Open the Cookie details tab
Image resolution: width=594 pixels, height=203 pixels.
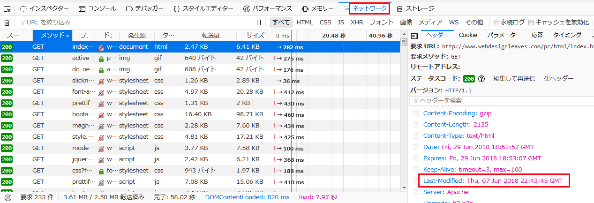coord(468,35)
